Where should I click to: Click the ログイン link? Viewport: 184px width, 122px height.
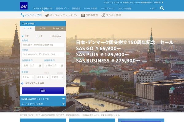(108, 2)
